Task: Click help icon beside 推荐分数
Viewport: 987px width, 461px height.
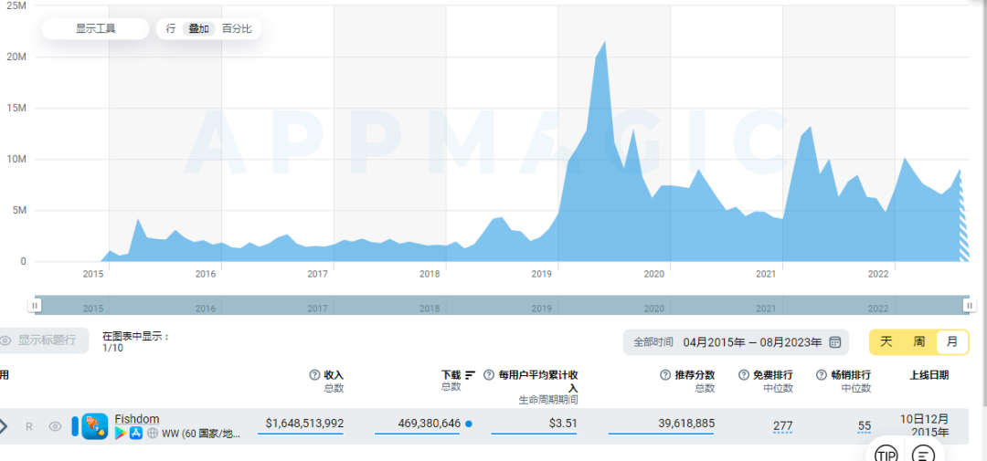Action: click(x=665, y=375)
